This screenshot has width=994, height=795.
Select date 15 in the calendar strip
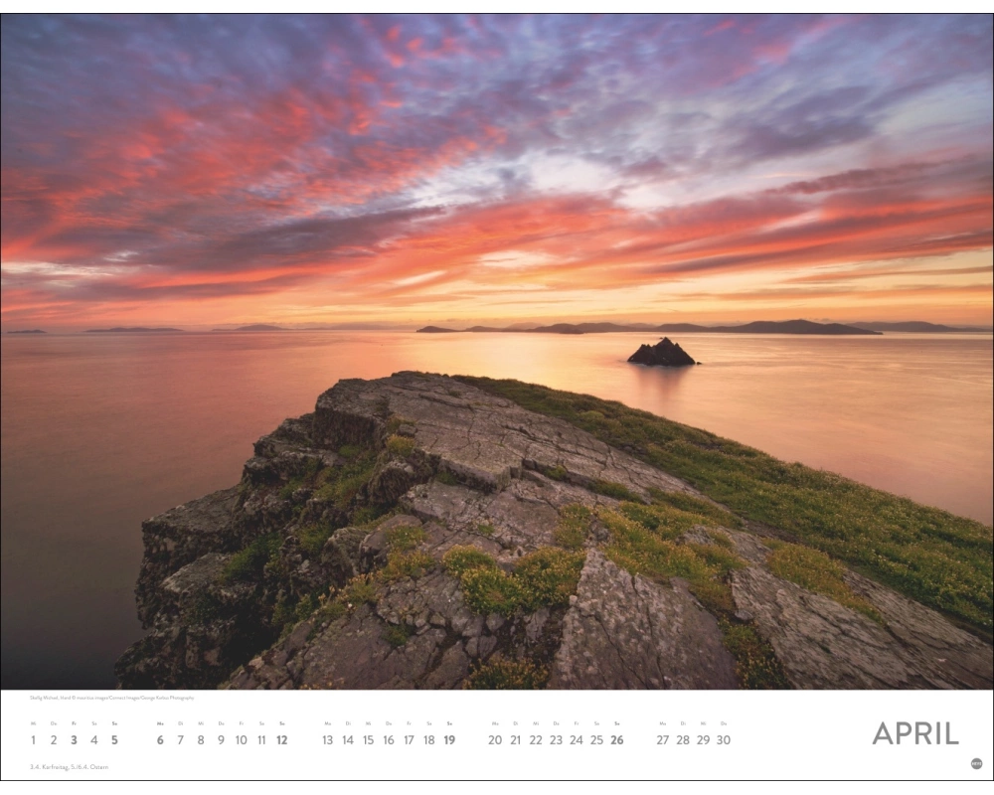point(368,740)
